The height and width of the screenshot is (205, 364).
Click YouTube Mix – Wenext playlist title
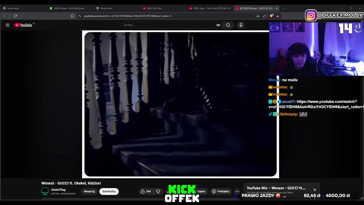point(276,188)
